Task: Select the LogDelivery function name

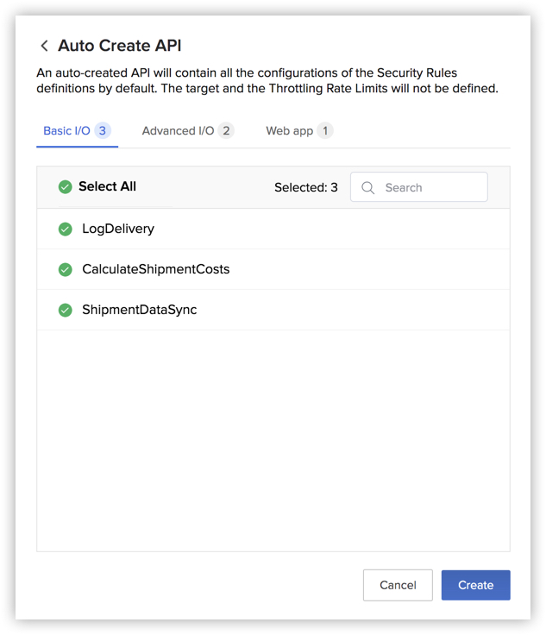Action: (118, 229)
